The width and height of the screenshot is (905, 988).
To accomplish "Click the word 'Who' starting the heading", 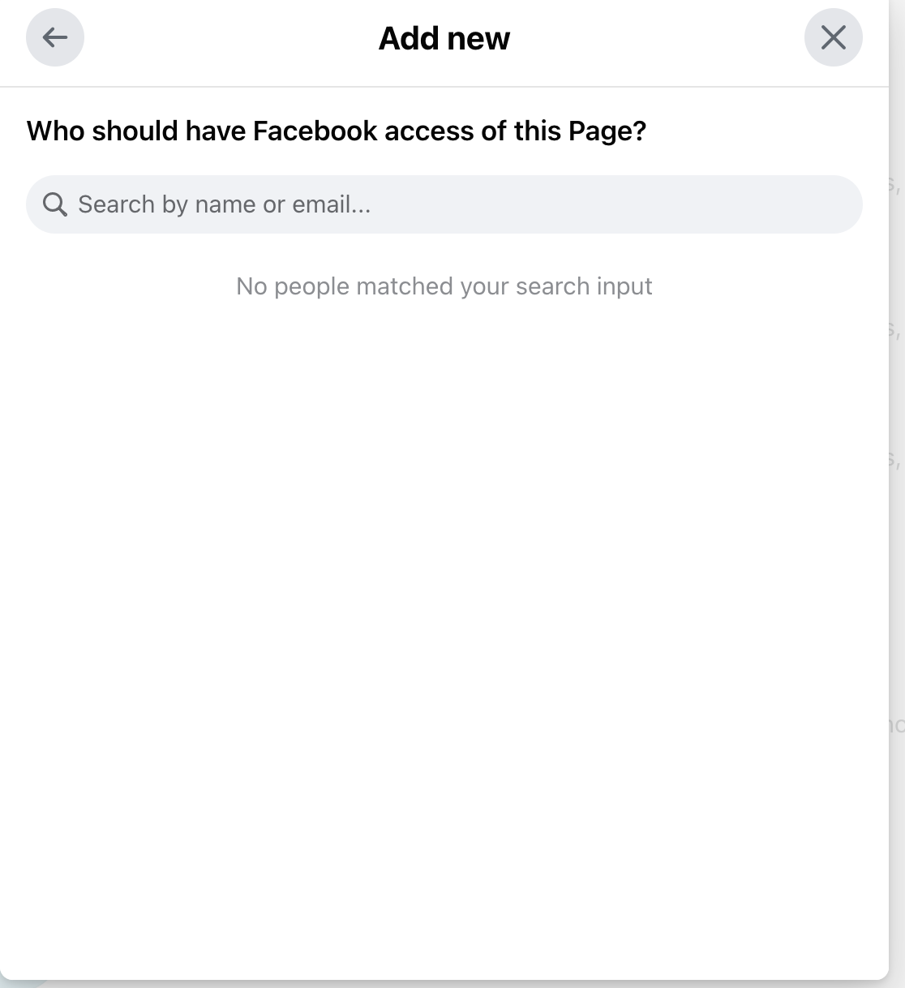I will click(x=56, y=131).
